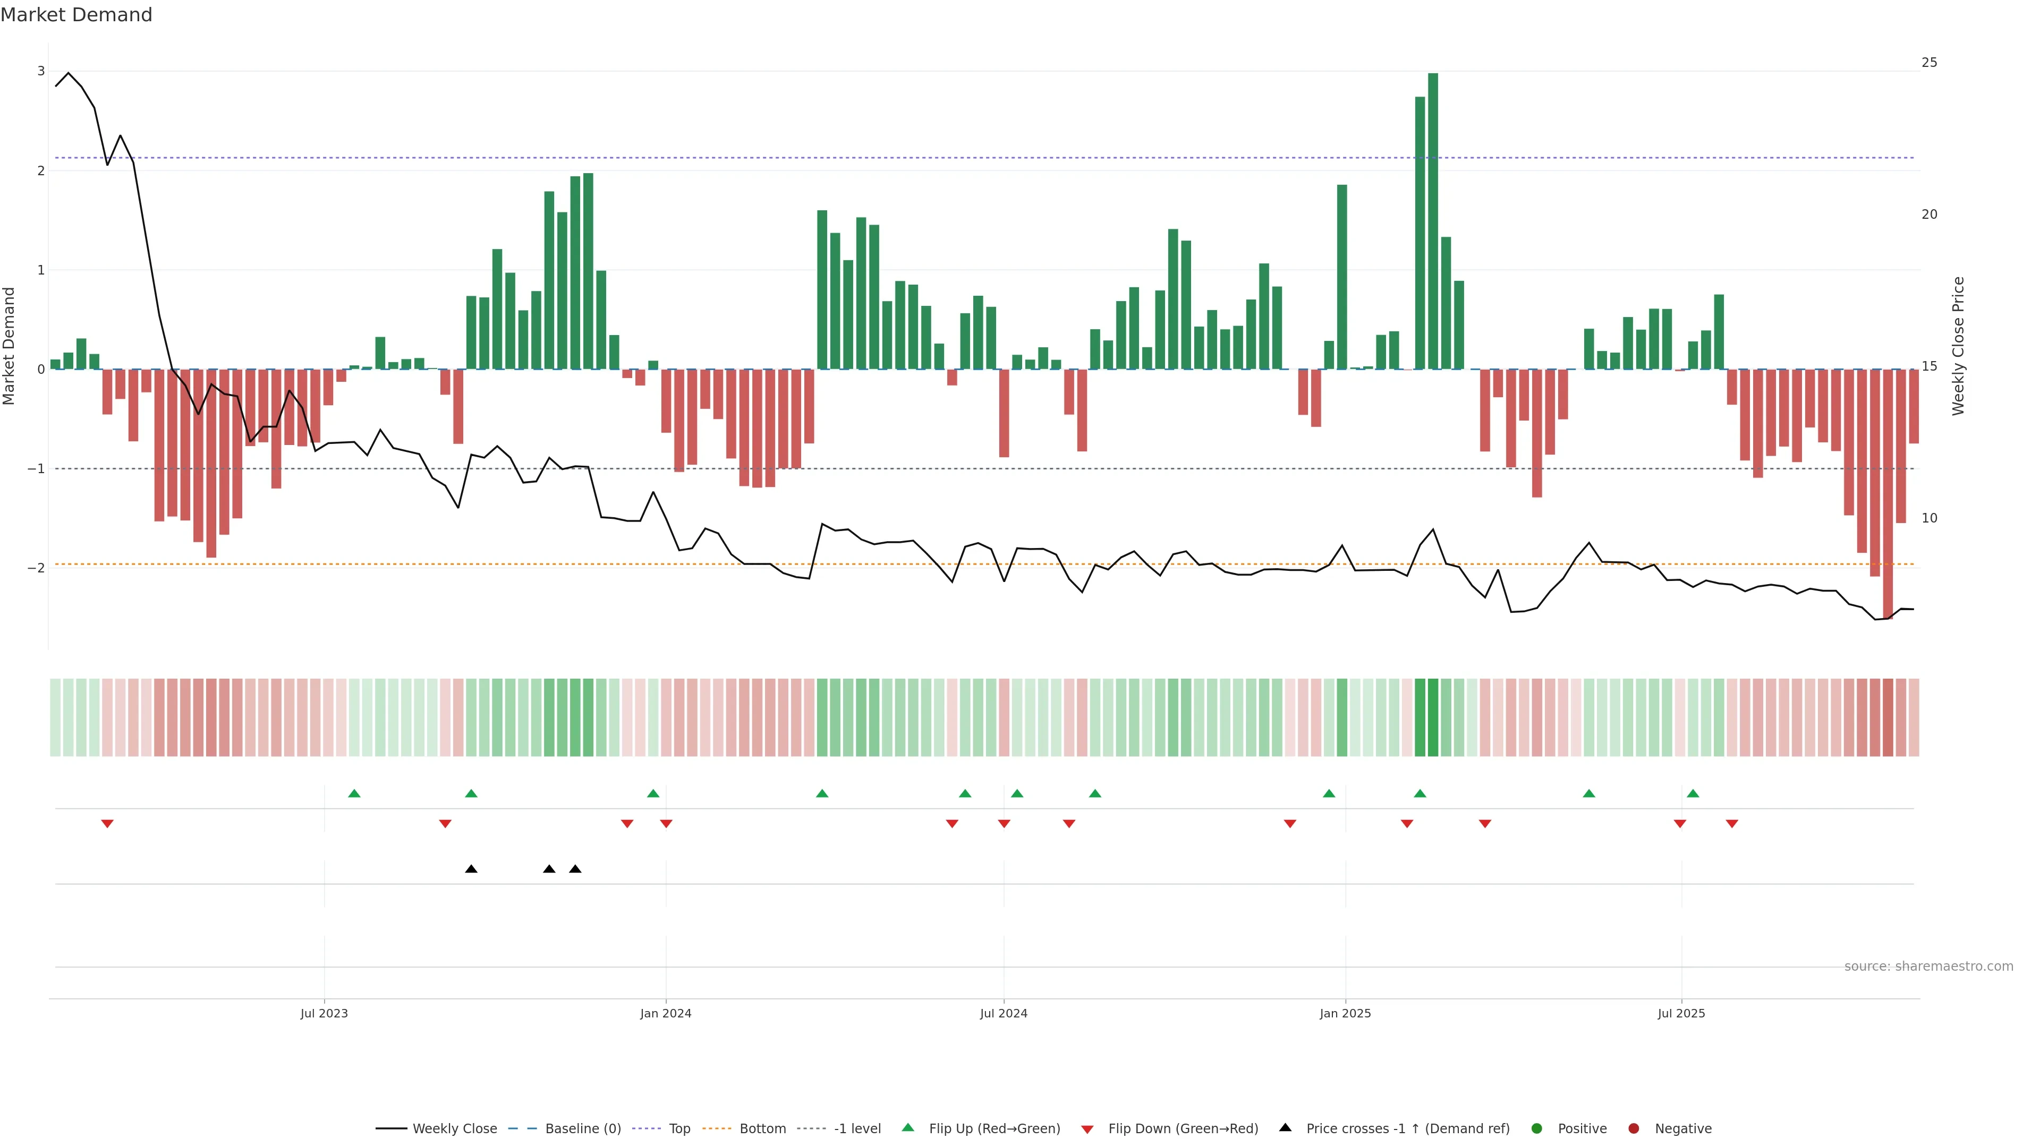Click the Negative red circle legend icon
This screenshot has width=2040, height=1147.
(1634, 1129)
